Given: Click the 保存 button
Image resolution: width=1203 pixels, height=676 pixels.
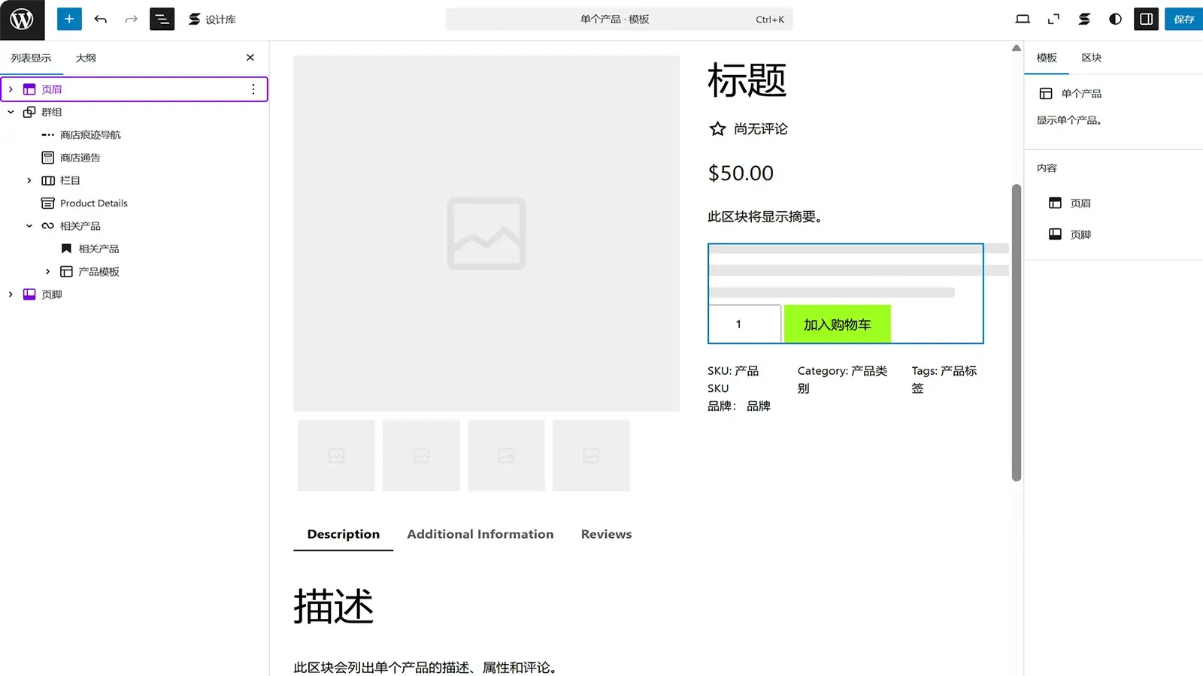Looking at the screenshot, I should tap(1183, 19).
